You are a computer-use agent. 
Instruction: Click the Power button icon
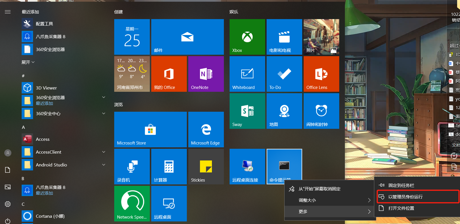8,221
